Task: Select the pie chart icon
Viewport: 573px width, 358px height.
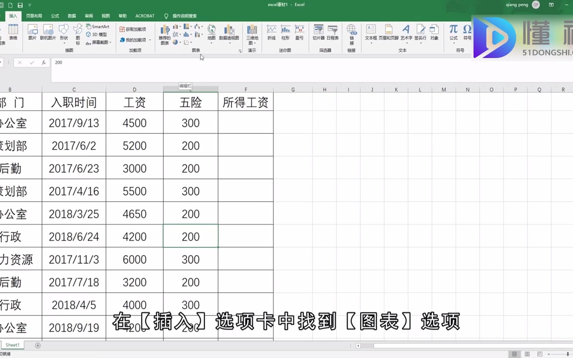Action: click(176, 42)
